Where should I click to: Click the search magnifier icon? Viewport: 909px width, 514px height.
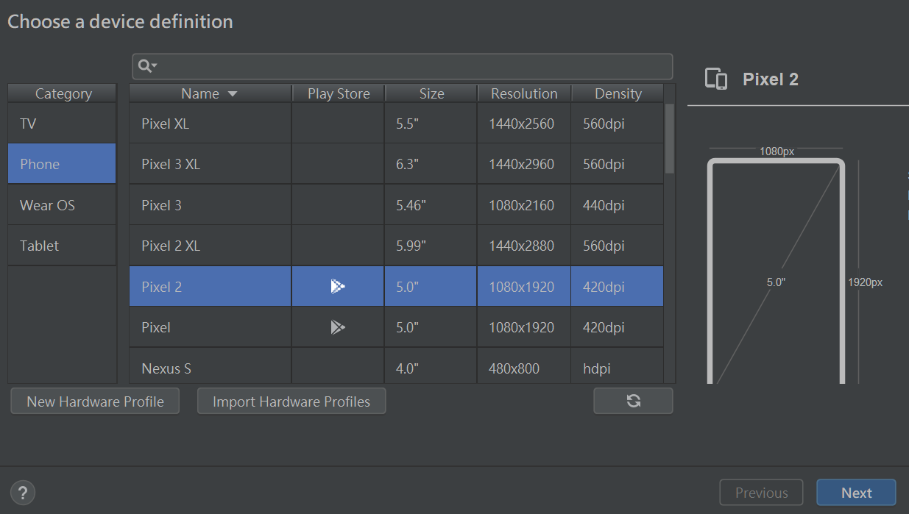click(x=144, y=66)
